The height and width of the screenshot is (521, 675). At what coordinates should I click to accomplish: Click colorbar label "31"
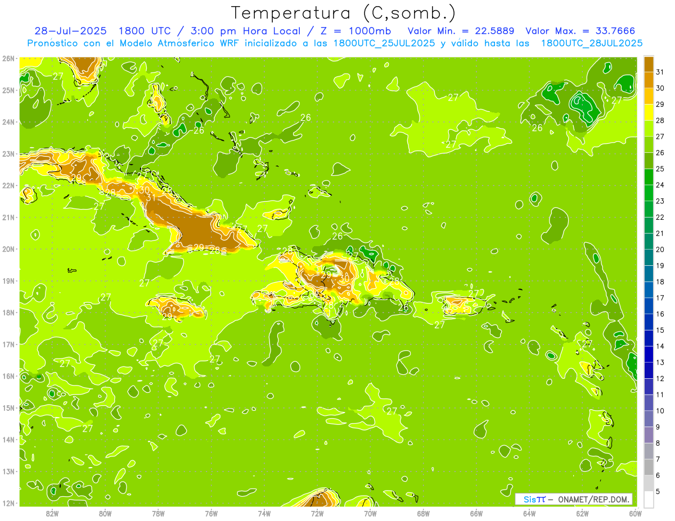pos(660,72)
